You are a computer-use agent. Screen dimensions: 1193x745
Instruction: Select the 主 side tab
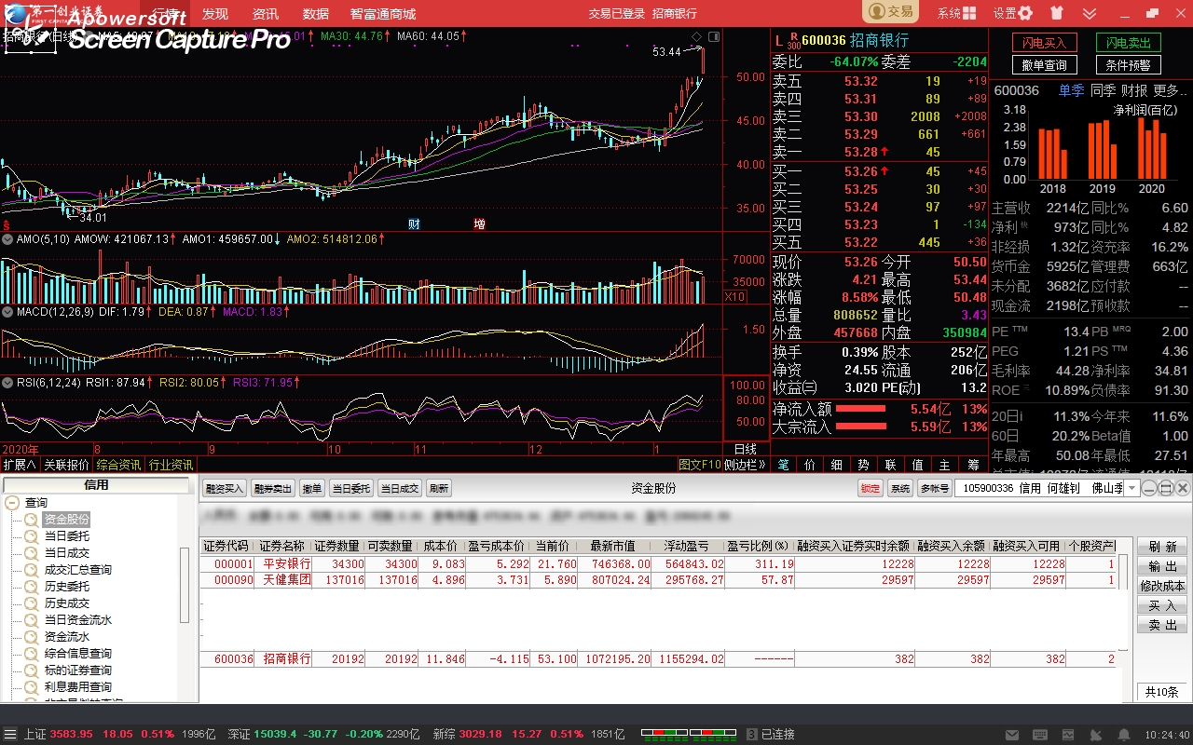(x=945, y=465)
